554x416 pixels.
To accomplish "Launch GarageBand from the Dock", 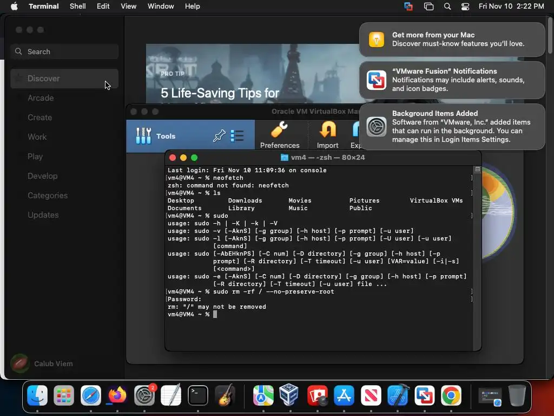I will (x=225, y=395).
